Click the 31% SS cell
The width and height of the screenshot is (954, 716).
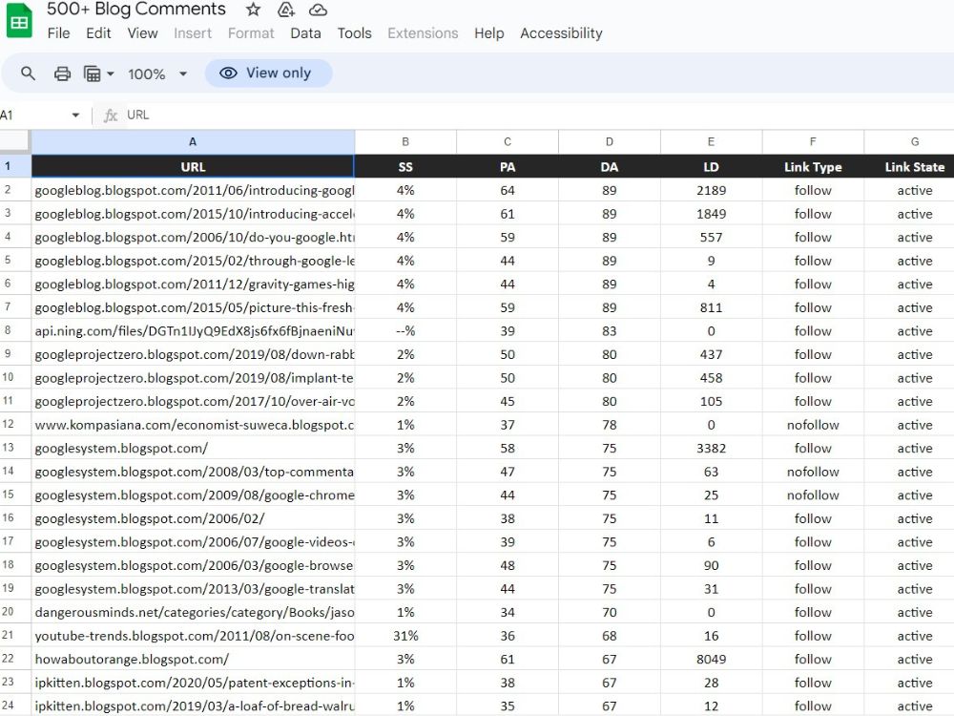[405, 636]
